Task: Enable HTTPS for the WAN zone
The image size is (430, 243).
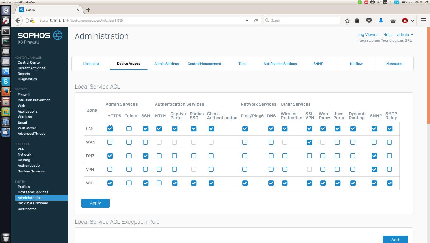Action: pyautogui.click(x=110, y=142)
